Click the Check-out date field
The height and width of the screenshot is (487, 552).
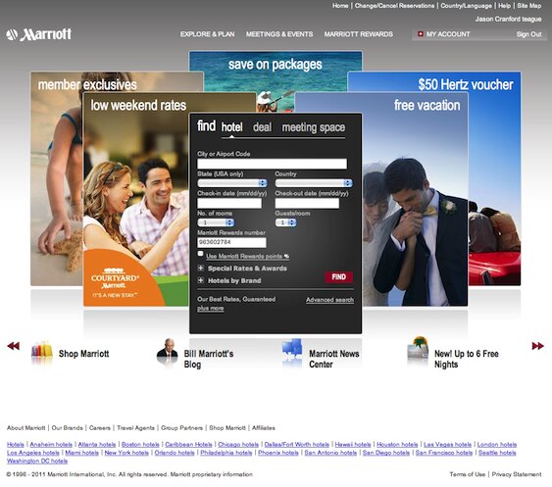coord(307,203)
